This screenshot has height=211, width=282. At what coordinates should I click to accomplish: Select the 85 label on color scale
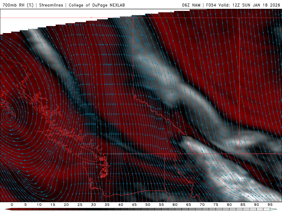coord(243,205)
